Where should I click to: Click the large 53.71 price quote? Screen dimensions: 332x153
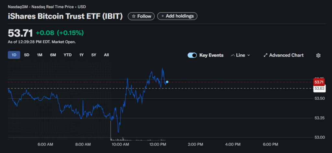pyautogui.click(x=20, y=33)
